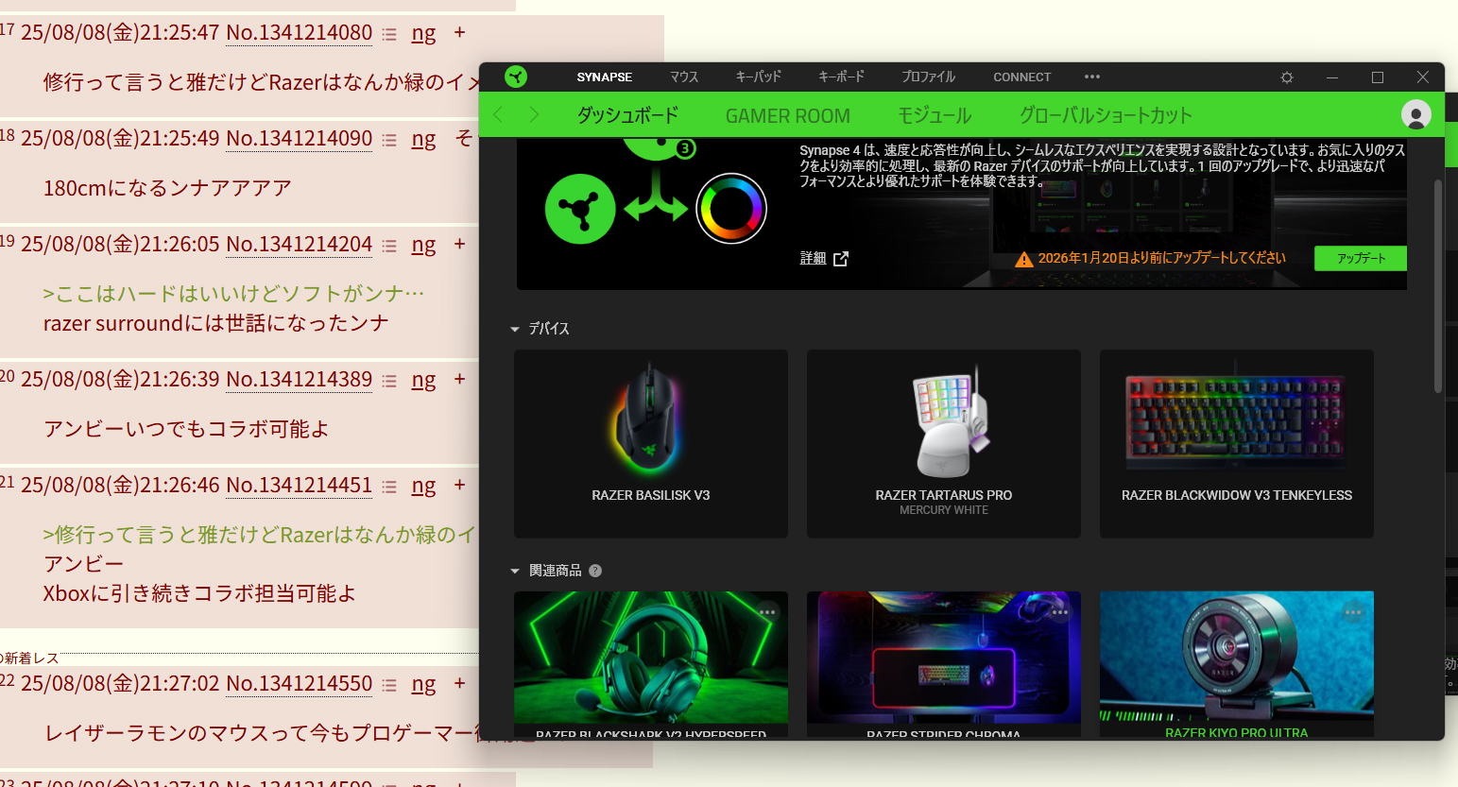
Task: Click quoted text >ここはハードはいいけどソフトがンナ…
Action: coord(233,294)
